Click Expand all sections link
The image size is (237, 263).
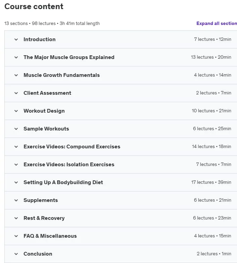click(216, 23)
